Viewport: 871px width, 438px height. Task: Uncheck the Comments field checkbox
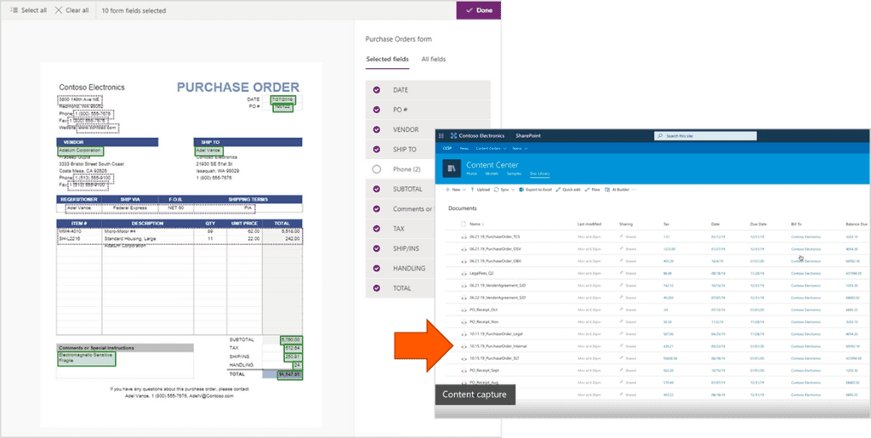point(377,208)
